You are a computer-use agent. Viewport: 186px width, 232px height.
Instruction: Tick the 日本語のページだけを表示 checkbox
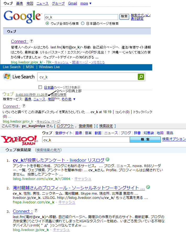pos(40,87)
